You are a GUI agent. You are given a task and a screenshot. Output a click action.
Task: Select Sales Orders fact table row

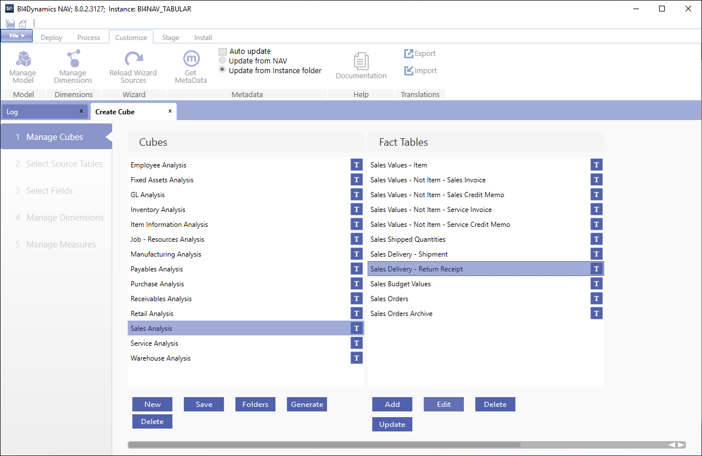tap(486, 299)
